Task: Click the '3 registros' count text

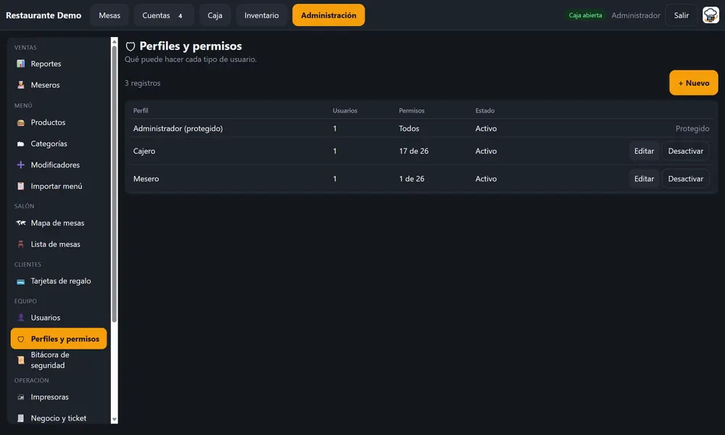Action: click(x=142, y=83)
